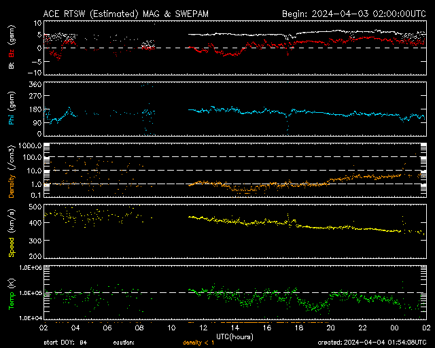435x348 pixels.
Task: Click the 'caution:' label at the bottom
Action: click(x=124, y=343)
